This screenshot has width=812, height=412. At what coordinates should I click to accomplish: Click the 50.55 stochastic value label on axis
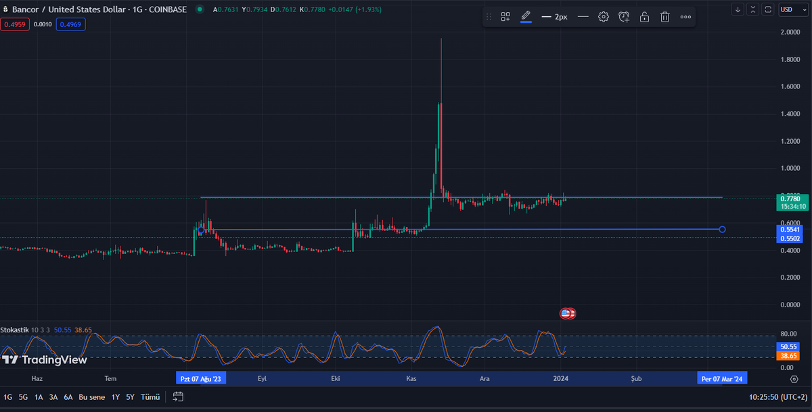[789, 346]
